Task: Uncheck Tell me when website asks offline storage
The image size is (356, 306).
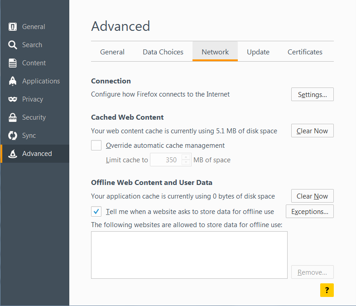Action: [96, 212]
